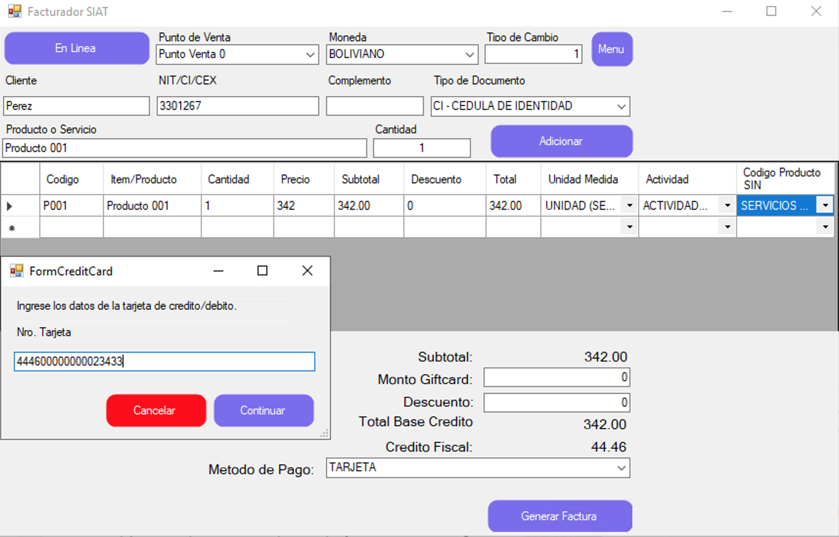Image resolution: width=839 pixels, height=537 pixels.
Task: Open the Menu button
Action: [x=611, y=49]
